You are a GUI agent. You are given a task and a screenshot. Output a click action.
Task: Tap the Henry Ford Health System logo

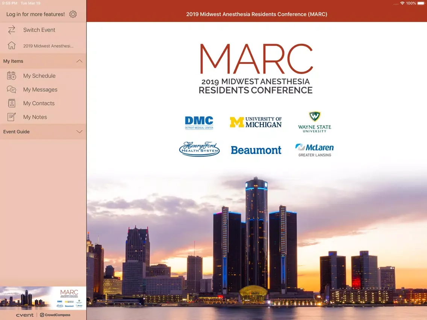pos(199,149)
